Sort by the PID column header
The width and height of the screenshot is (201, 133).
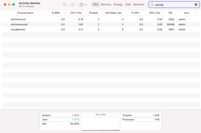170,13
